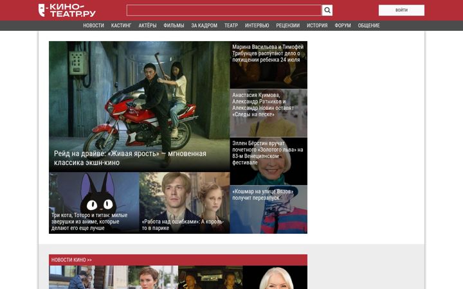Open the Общение menu item
Screen dimensions: 463x289
[368, 26]
